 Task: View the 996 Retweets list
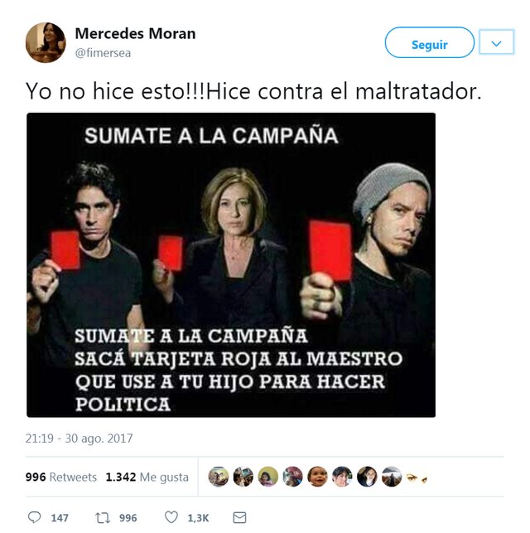click(x=61, y=477)
